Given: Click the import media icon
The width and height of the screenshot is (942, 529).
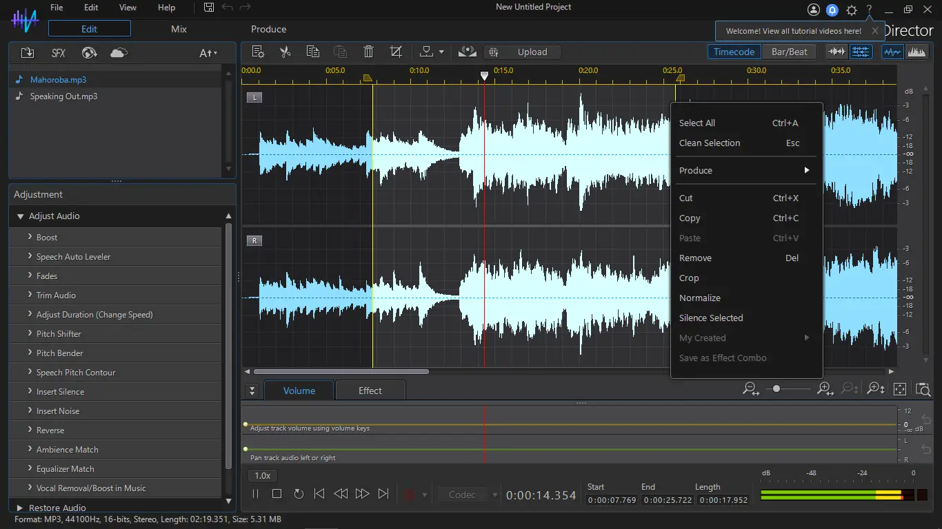Looking at the screenshot, I should point(28,53).
